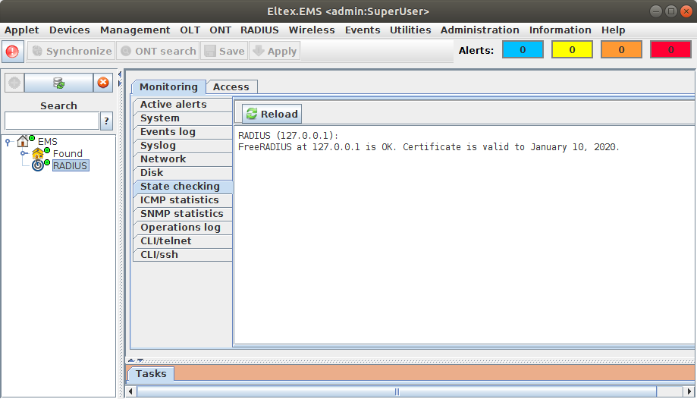
Task: Click the Apply toolbar button
Action: 275,51
